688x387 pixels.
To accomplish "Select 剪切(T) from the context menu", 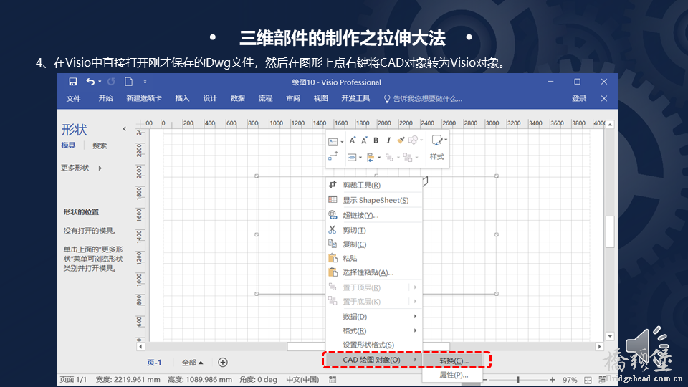I will 374,230.
